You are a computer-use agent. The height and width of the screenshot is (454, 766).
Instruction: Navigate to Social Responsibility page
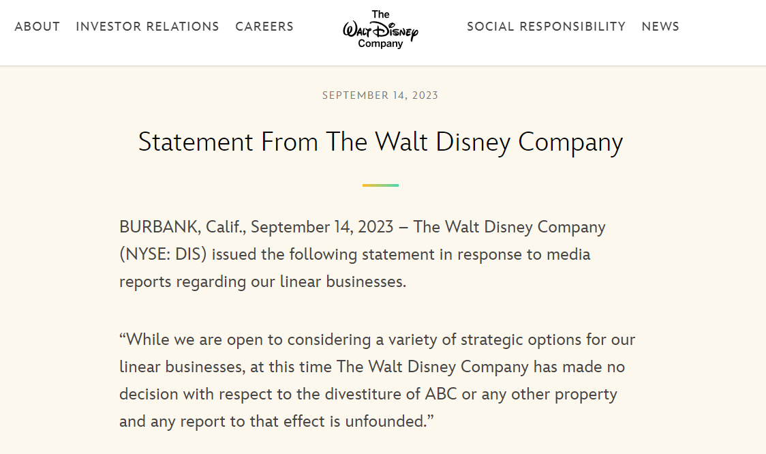(x=546, y=27)
